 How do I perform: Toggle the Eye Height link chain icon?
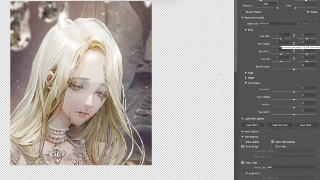pos(294,44)
